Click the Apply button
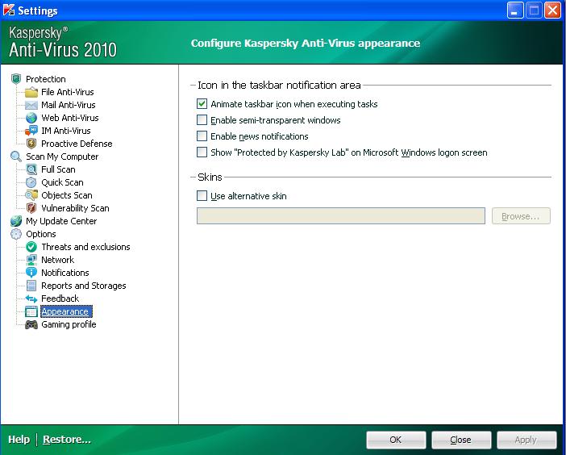 click(526, 440)
